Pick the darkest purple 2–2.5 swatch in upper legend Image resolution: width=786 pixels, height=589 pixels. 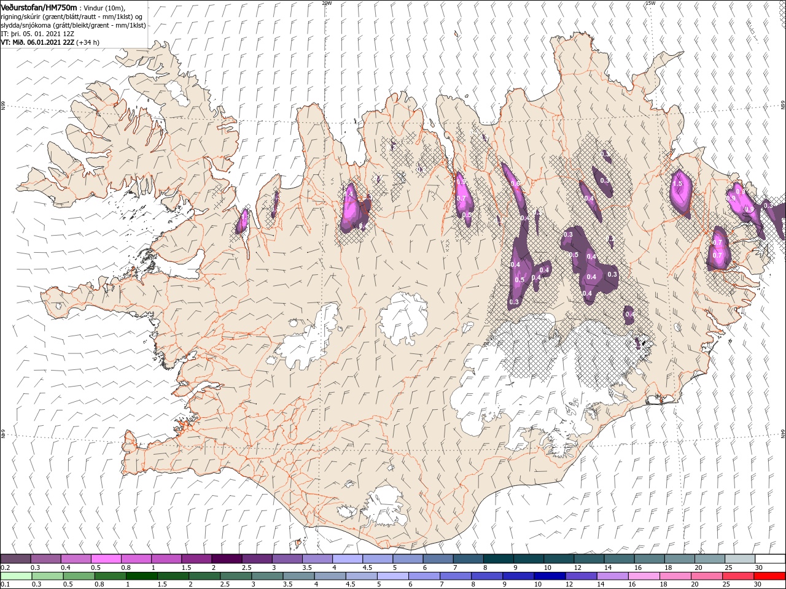[227, 559]
